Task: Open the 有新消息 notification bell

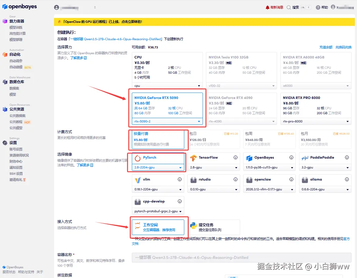Action: coord(268,8)
